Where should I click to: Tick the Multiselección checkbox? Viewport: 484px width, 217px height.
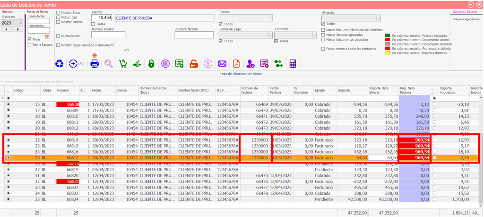point(58,36)
